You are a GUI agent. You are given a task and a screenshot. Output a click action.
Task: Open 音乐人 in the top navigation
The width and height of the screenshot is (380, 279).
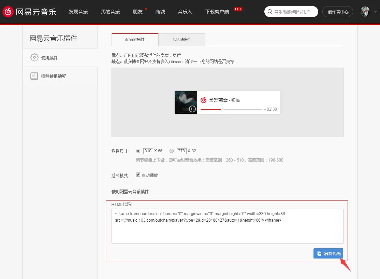pos(185,12)
